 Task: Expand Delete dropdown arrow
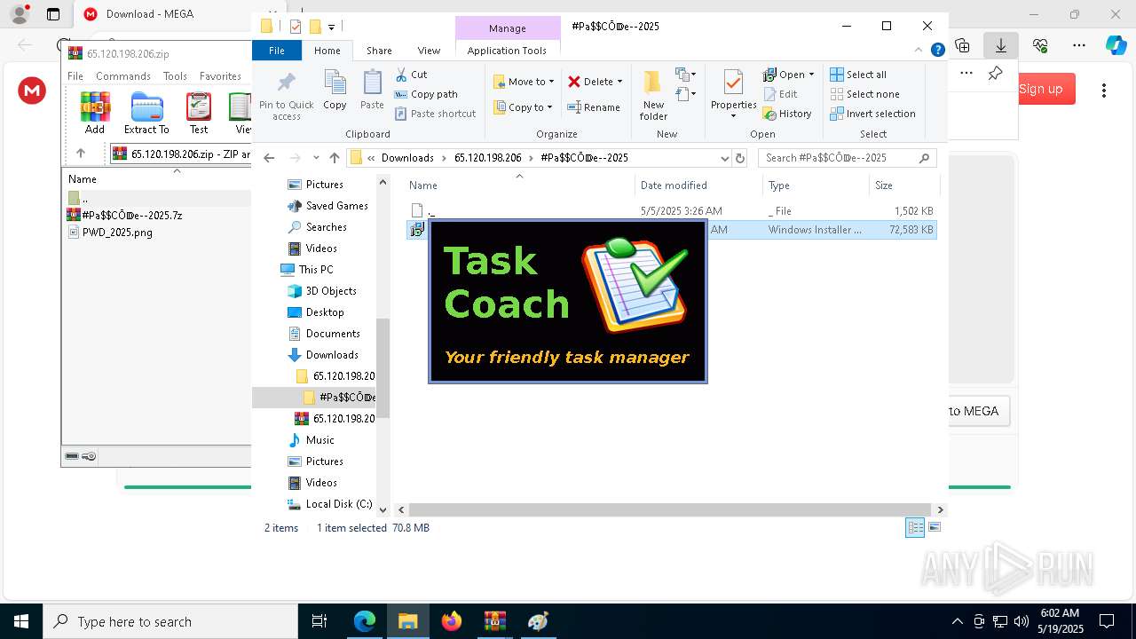(x=619, y=82)
